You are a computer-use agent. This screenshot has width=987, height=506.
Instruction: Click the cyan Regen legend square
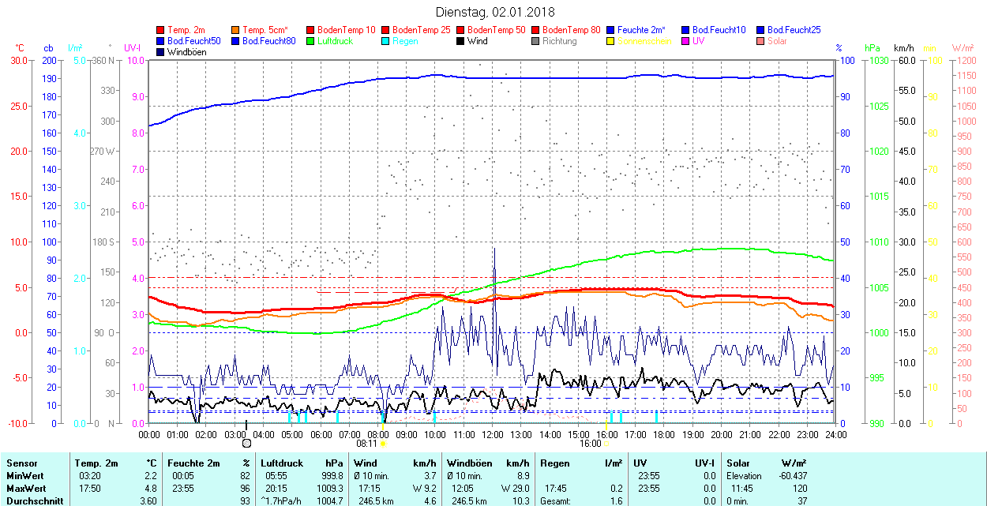[385, 41]
